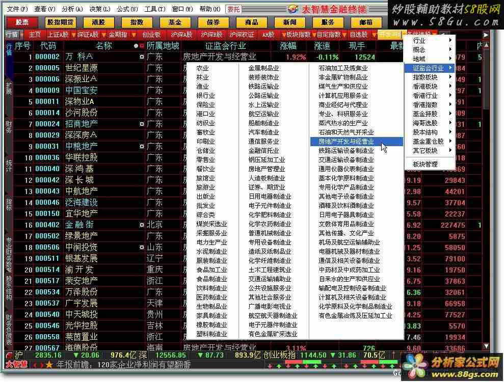Open the 统计 side tab
Screen dimensions: 504x382
pos(9,165)
